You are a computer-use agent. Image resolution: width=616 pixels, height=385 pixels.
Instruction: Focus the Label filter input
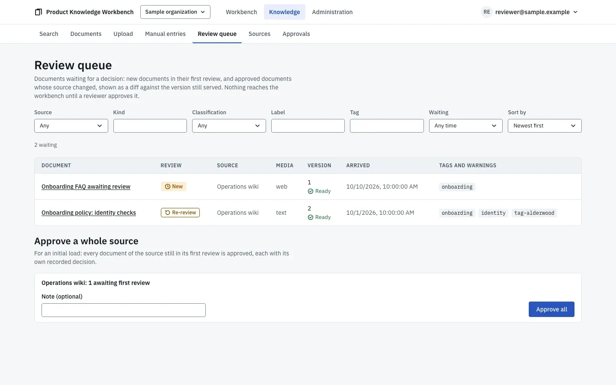click(308, 126)
